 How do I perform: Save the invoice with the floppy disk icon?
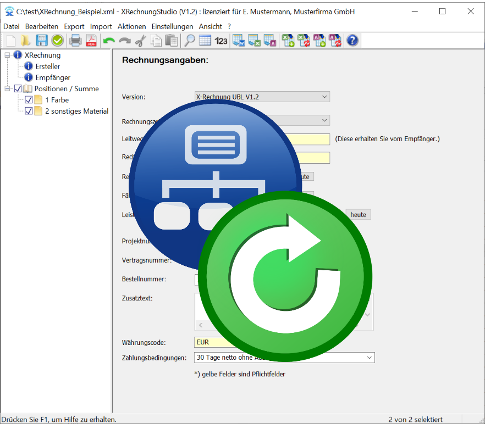(41, 41)
